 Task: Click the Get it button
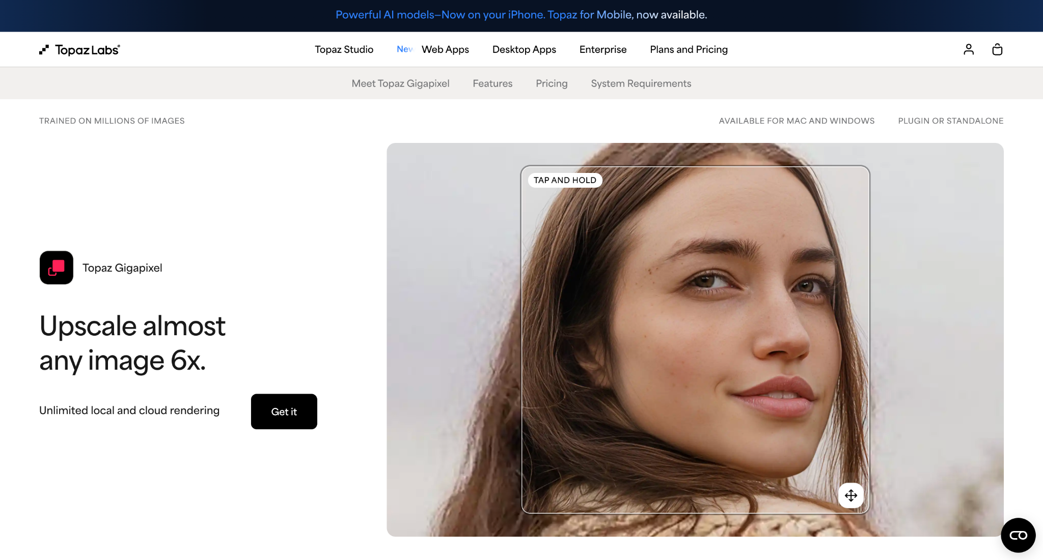284,411
